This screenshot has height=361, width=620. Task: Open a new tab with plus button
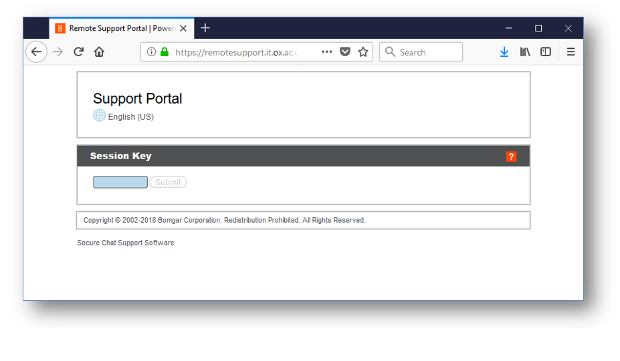(x=205, y=28)
